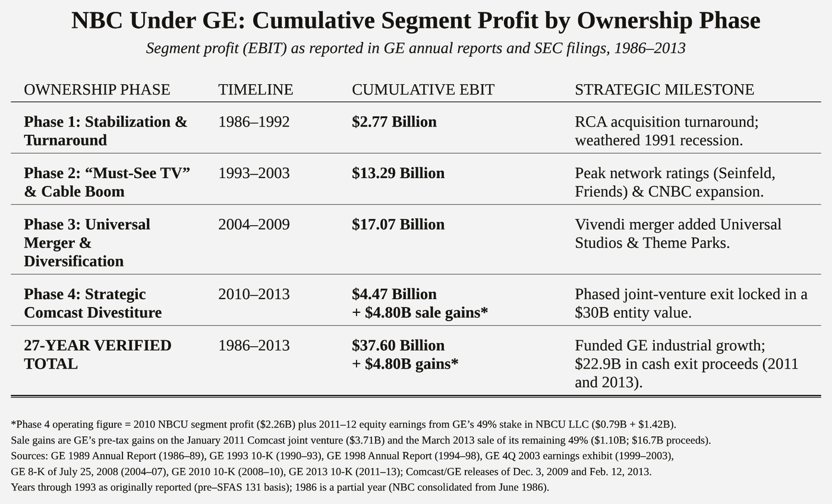
Task: Select the footnote line starting "*Phase 4 operating figure"
Action: point(343,424)
